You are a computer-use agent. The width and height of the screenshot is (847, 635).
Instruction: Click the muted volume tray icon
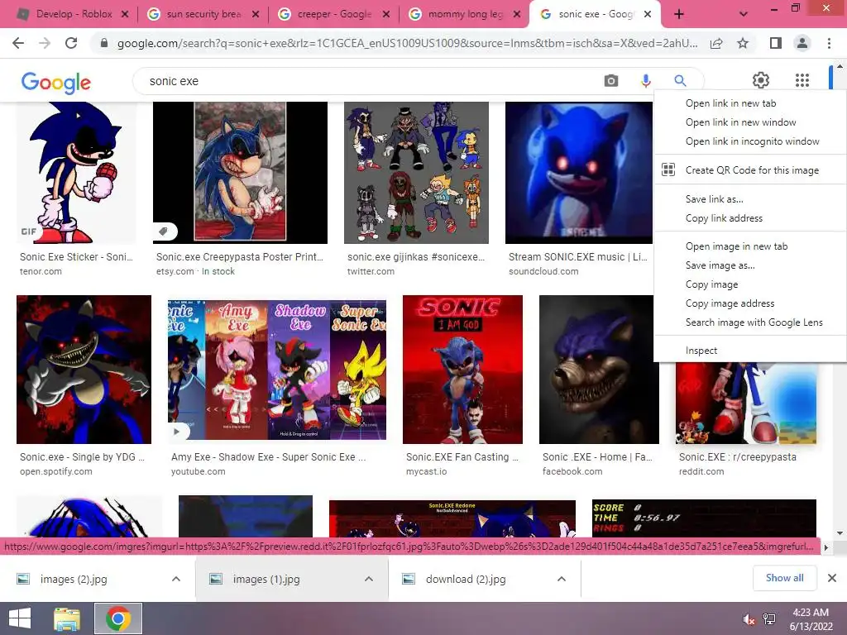click(749, 619)
